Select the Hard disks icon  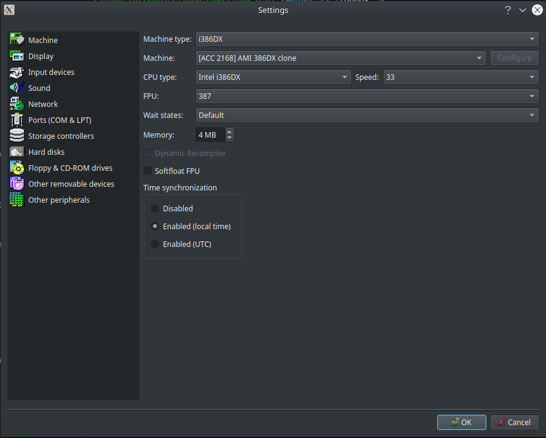17,152
